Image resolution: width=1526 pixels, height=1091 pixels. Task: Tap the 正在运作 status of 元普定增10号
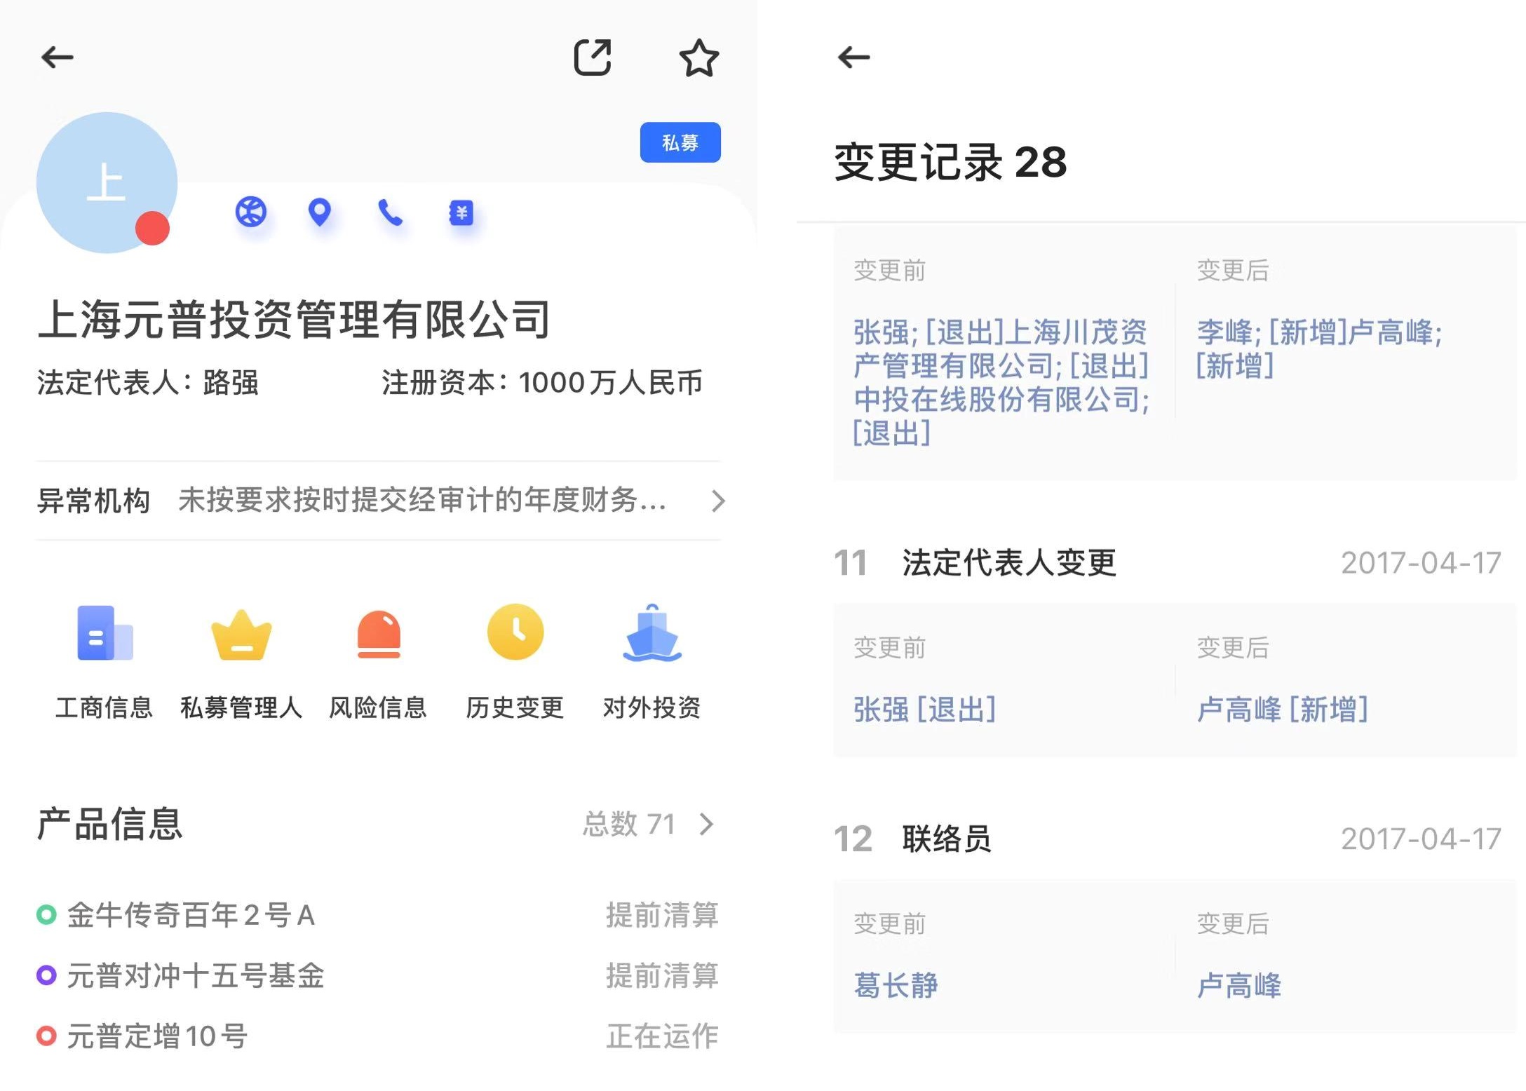coord(663,1036)
